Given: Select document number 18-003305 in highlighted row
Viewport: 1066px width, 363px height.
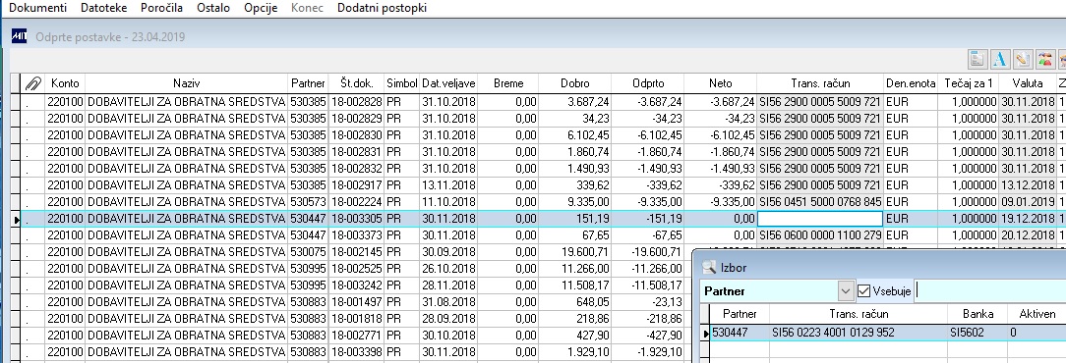Looking at the screenshot, I should (x=356, y=219).
